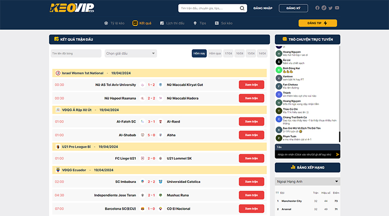
Task: Open the Twitter social icon
Action: point(331,8)
